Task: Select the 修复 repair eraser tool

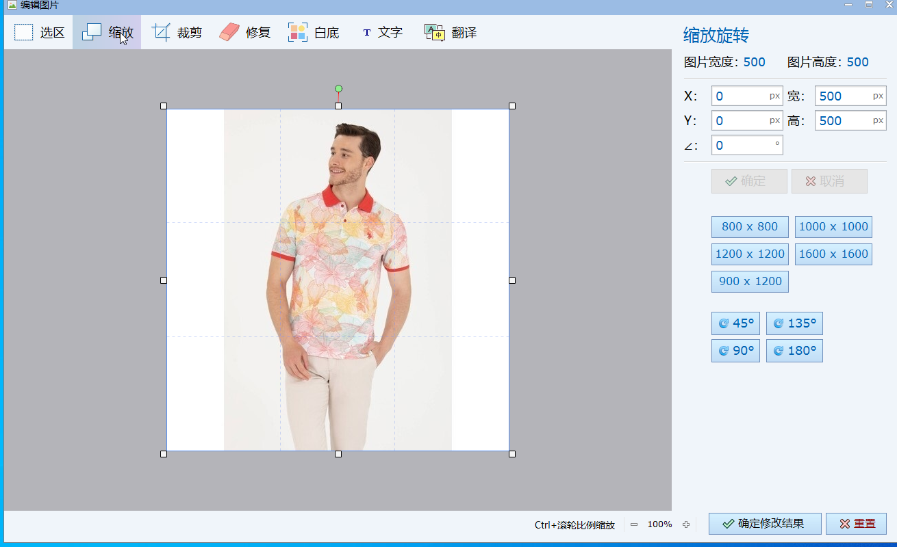Action: (244, 31)
